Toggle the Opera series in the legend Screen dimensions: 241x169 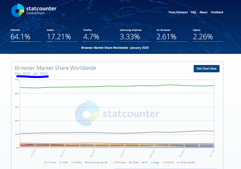coord(134,162)
